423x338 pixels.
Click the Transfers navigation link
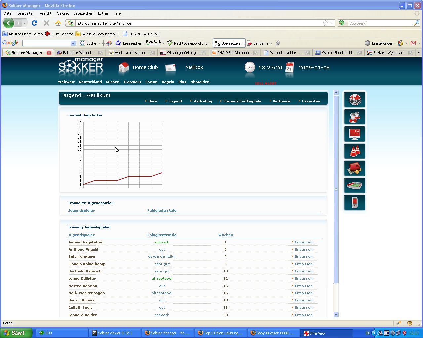coord(132,82)
